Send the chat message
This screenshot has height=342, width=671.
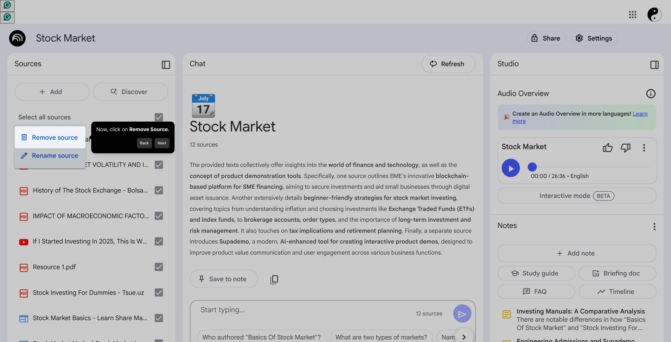pyautogui.click(x=462, y=313)
